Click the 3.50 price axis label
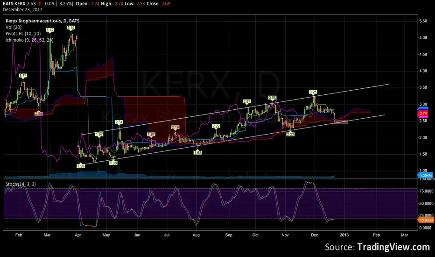Image resolution: width=435 pixels, height=257 pixels. [423, 87]
